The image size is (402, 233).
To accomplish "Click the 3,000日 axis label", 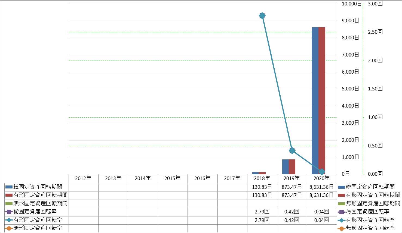I will (350, 123).
